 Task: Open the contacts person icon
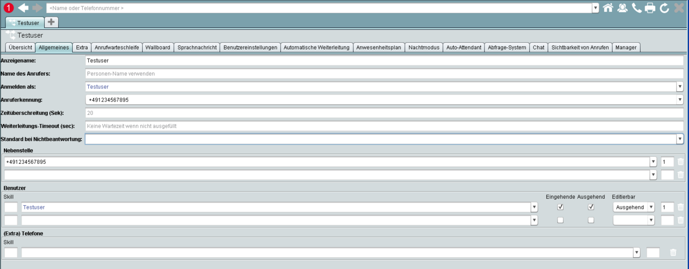(x=622, y=8)
